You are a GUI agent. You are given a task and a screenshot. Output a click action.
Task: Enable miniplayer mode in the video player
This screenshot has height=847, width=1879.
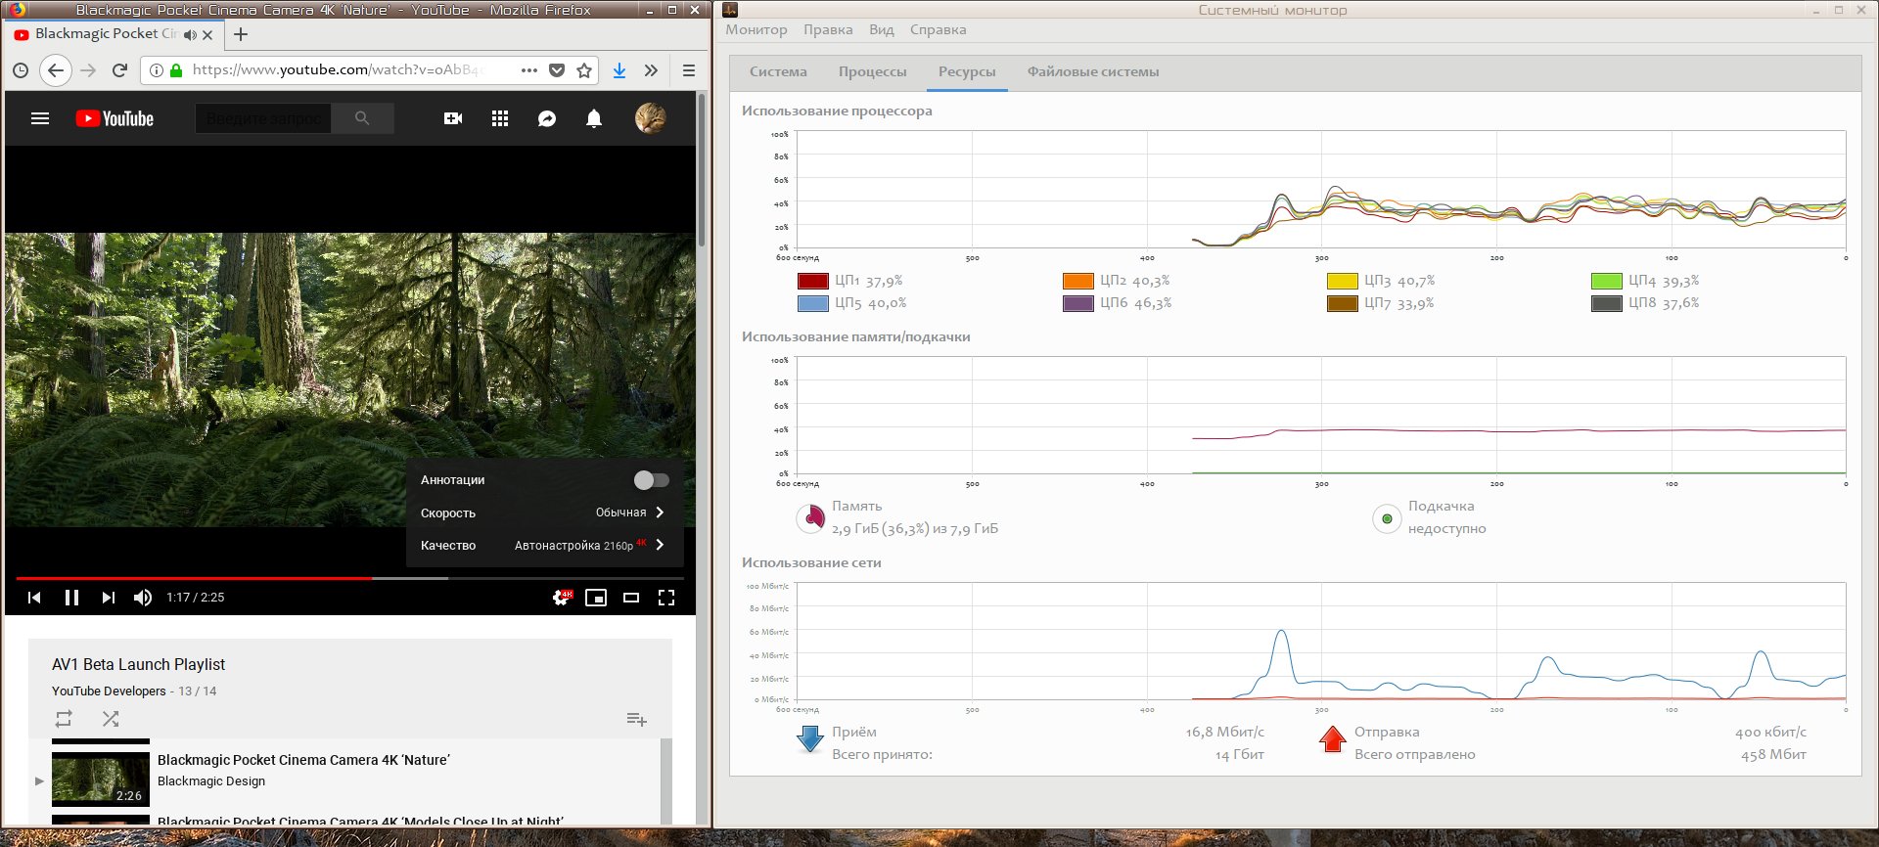click(x=596, y=598)
